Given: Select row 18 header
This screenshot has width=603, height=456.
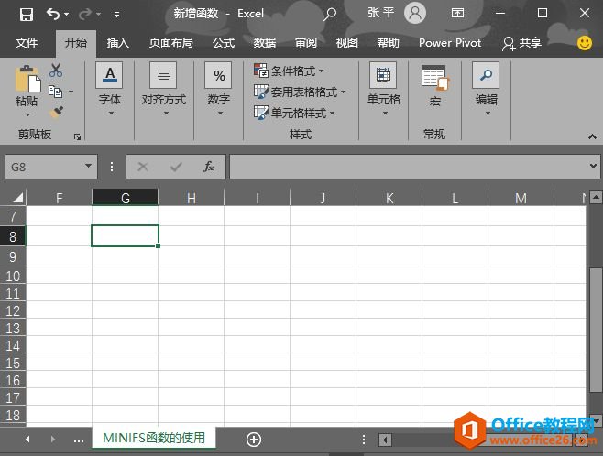Looking at the screenshot, I should pyautogui.click(x=13, y=415).
